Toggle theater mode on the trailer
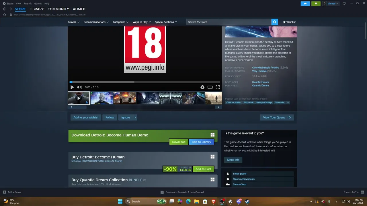Screen dimensions: 367x206 tap(210, 87)
